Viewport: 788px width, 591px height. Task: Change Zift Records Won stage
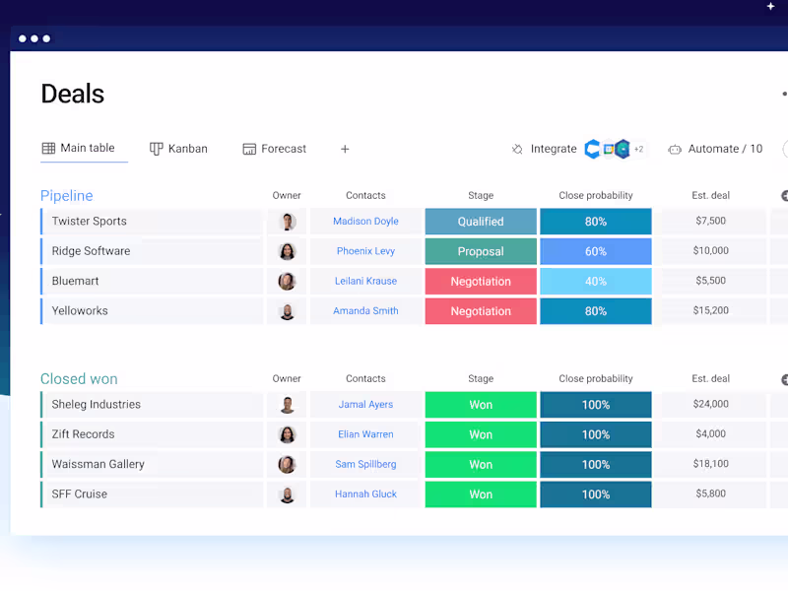[481, 434]
